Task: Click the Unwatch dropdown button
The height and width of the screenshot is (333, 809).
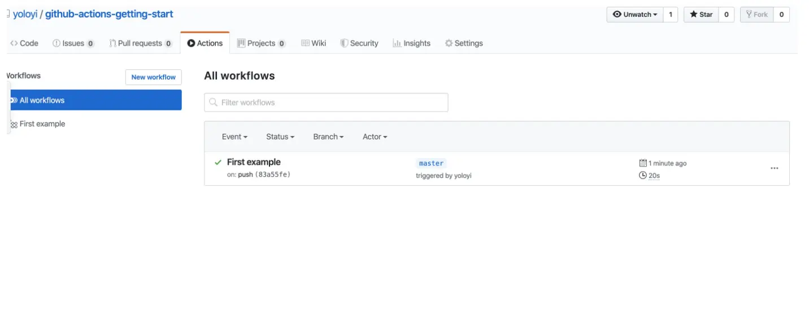Action: tap(635, 15)
